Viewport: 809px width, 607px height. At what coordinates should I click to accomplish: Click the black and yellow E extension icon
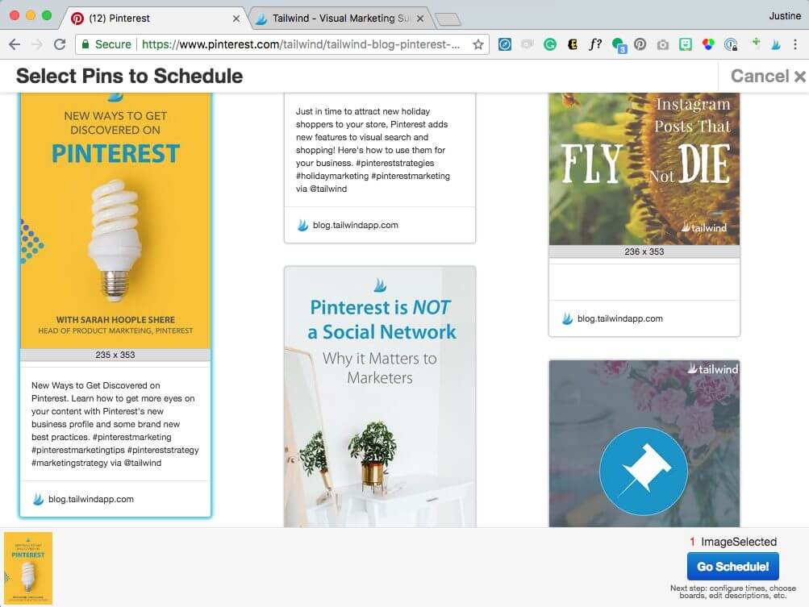pos(572,44)
